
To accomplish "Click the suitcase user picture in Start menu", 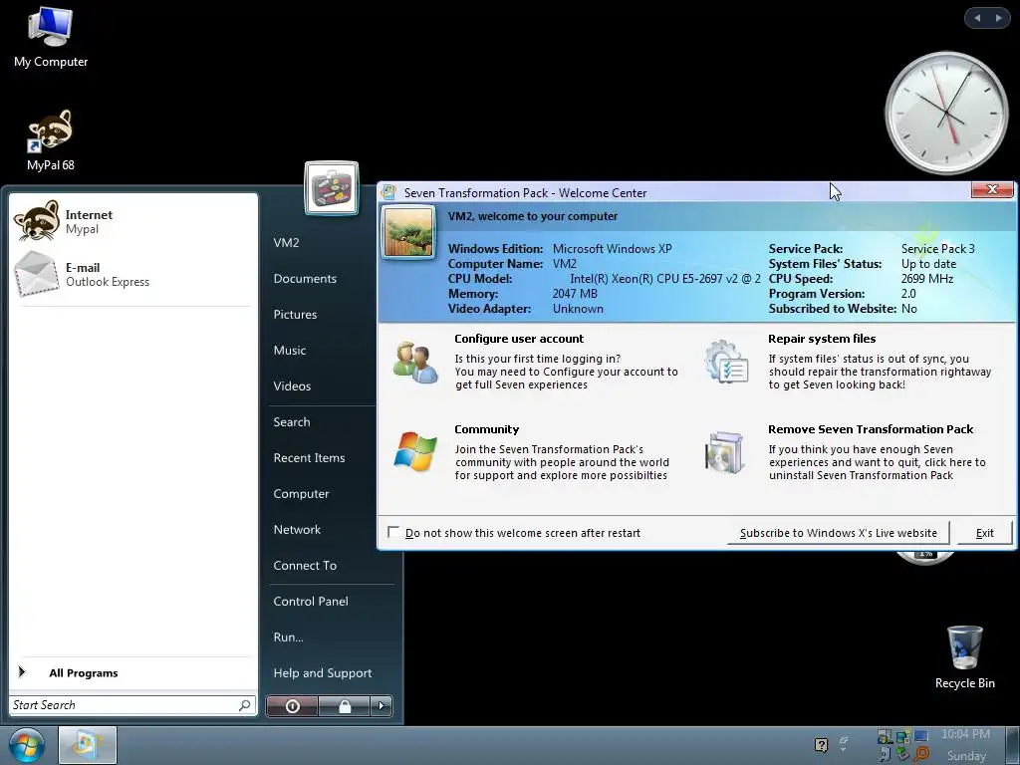I will pos(331,188).
